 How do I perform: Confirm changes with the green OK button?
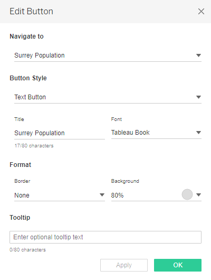coord(178,265)
